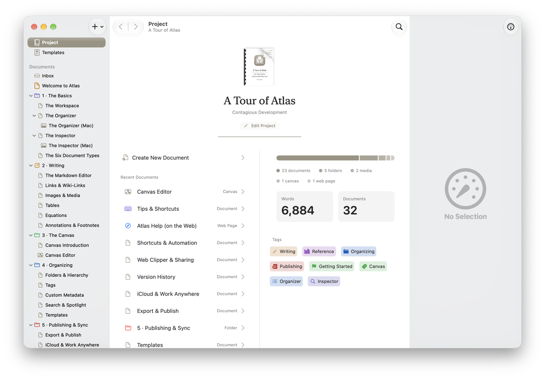This screenshot has height=379, width=545.
Task: Open recent Shortcuts & Automation document
Action: point(184,243)
